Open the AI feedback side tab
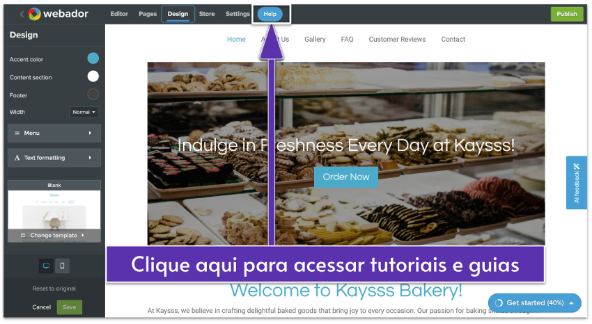Viewport: 592px width, 324px height. 576,183
